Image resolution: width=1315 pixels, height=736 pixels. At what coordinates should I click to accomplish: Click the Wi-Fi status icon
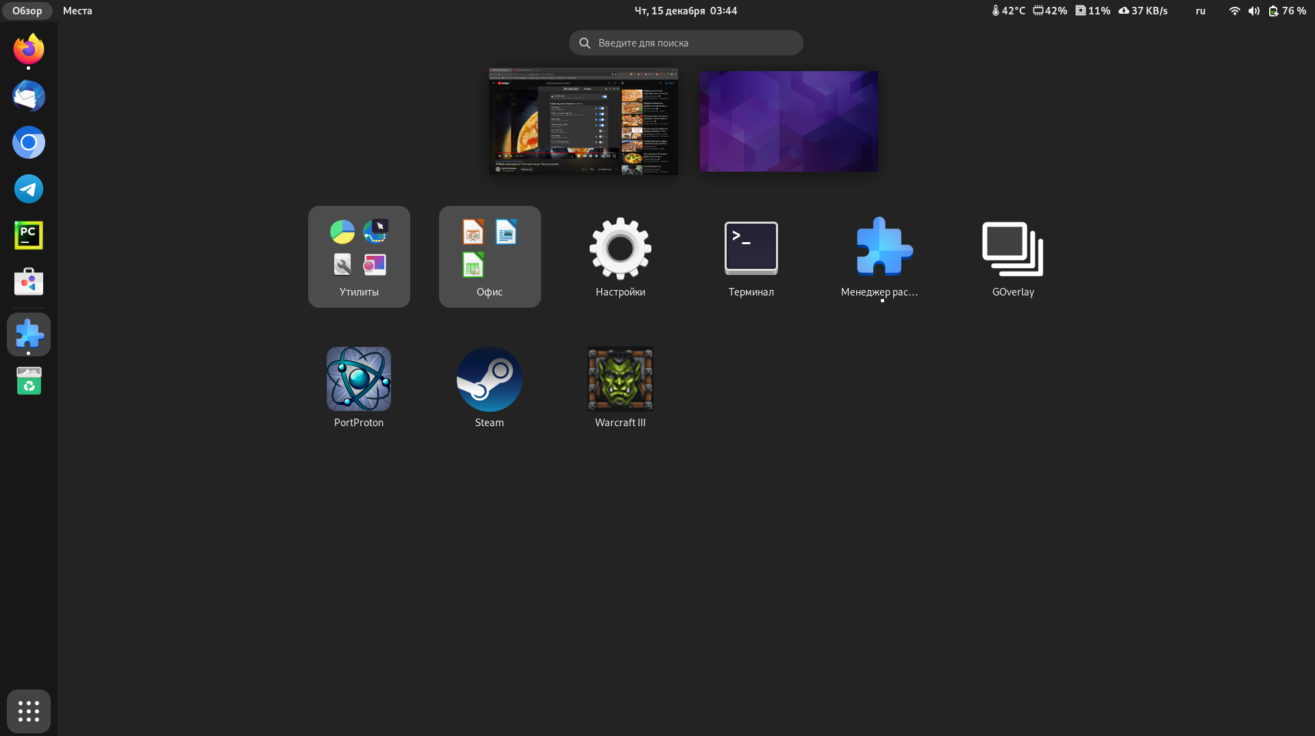tap(1234, 11)
